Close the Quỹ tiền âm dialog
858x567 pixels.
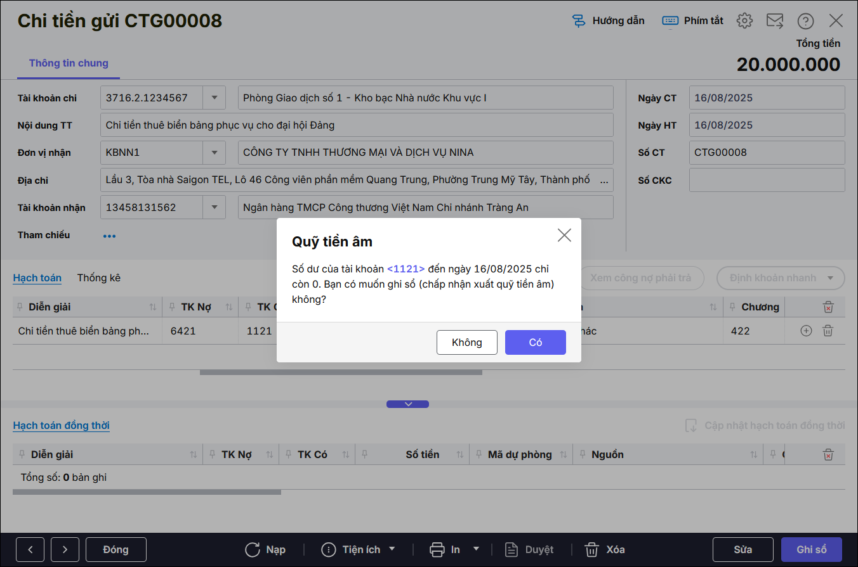coord(564,235)
